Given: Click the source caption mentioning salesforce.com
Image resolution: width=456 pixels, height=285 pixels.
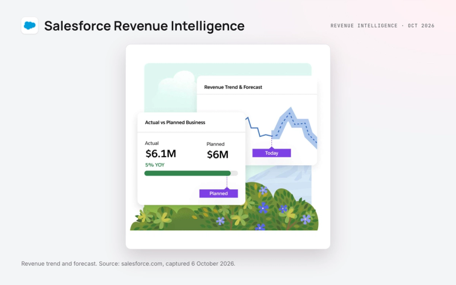Looking at the screenshot, I should point(128,263).
